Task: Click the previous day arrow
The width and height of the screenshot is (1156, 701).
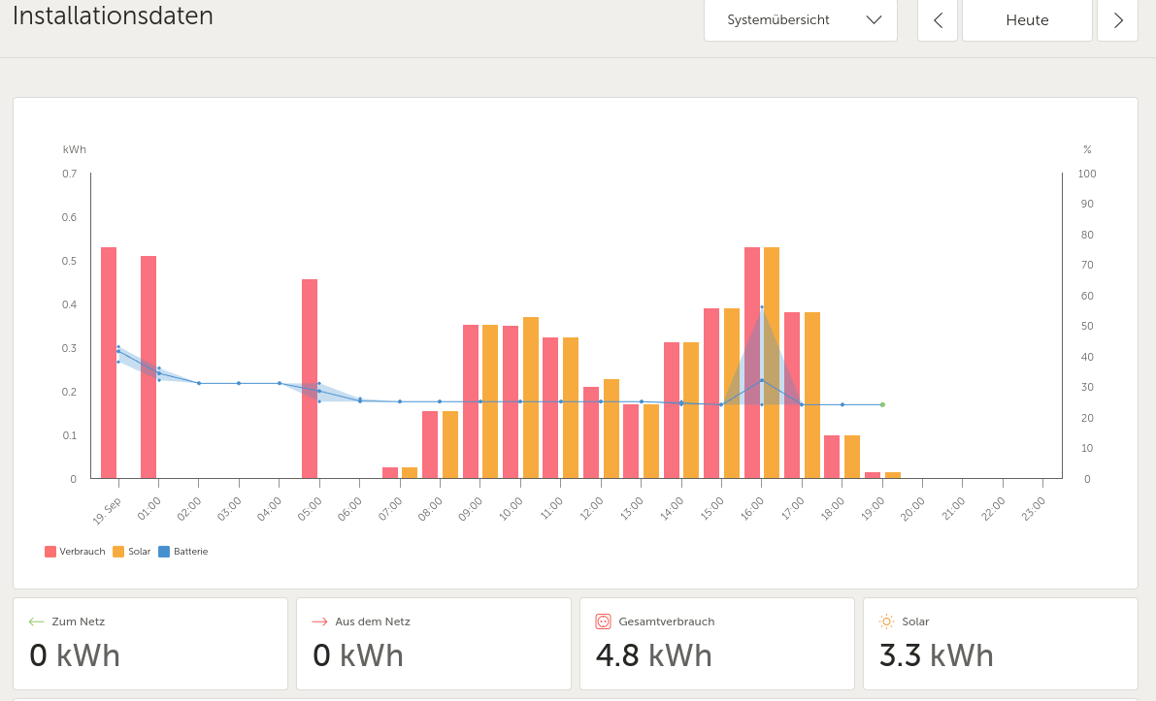Action: (938, 20)
